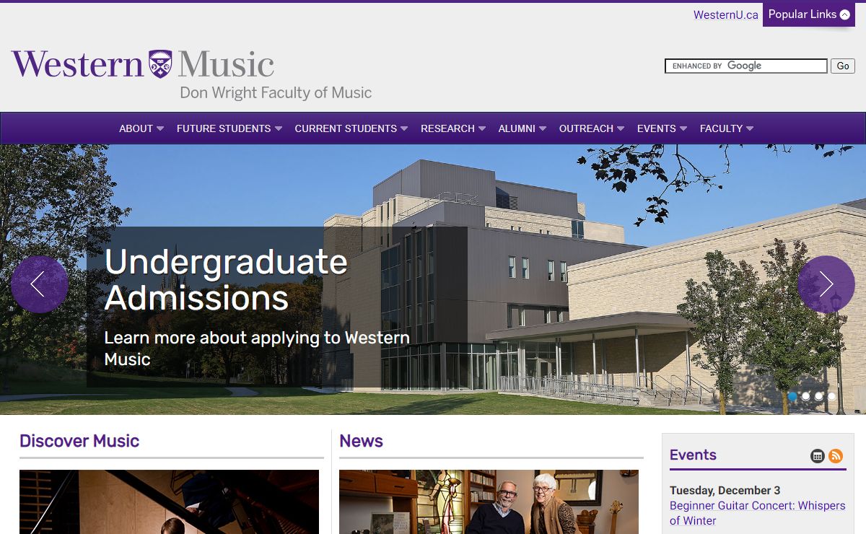Open the Events navigation item
This screenshot has height=534, width=866.
coord(656,128)
